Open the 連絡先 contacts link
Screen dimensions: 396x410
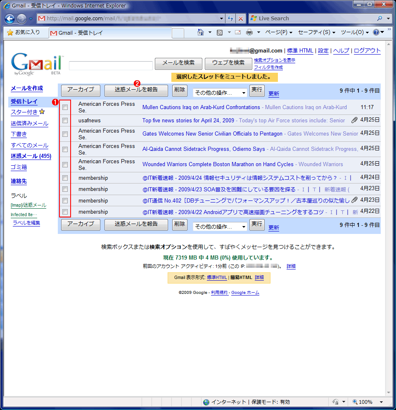(x=19, y=181)
